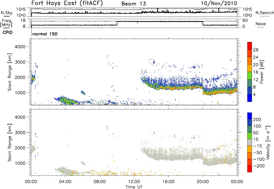Click the 60 Nave axis tick
The image size is (274, 189).
tap(245, 20)
